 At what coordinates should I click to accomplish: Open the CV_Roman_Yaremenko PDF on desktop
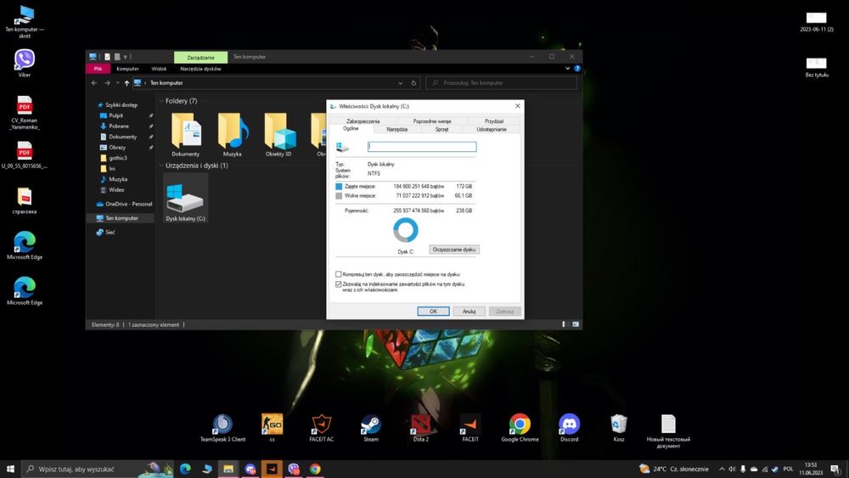tap(25, 112)
